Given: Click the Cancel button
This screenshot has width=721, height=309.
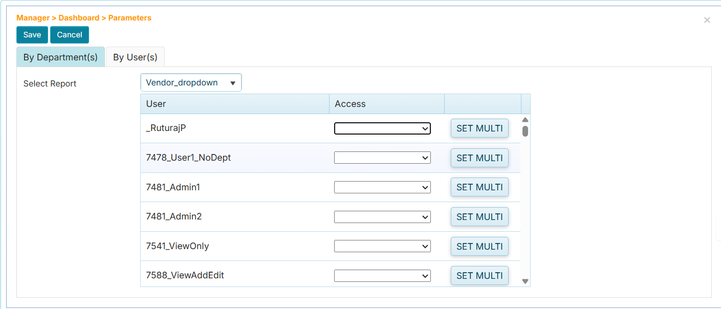Looking at the screenshot, I should click(69, 35).
